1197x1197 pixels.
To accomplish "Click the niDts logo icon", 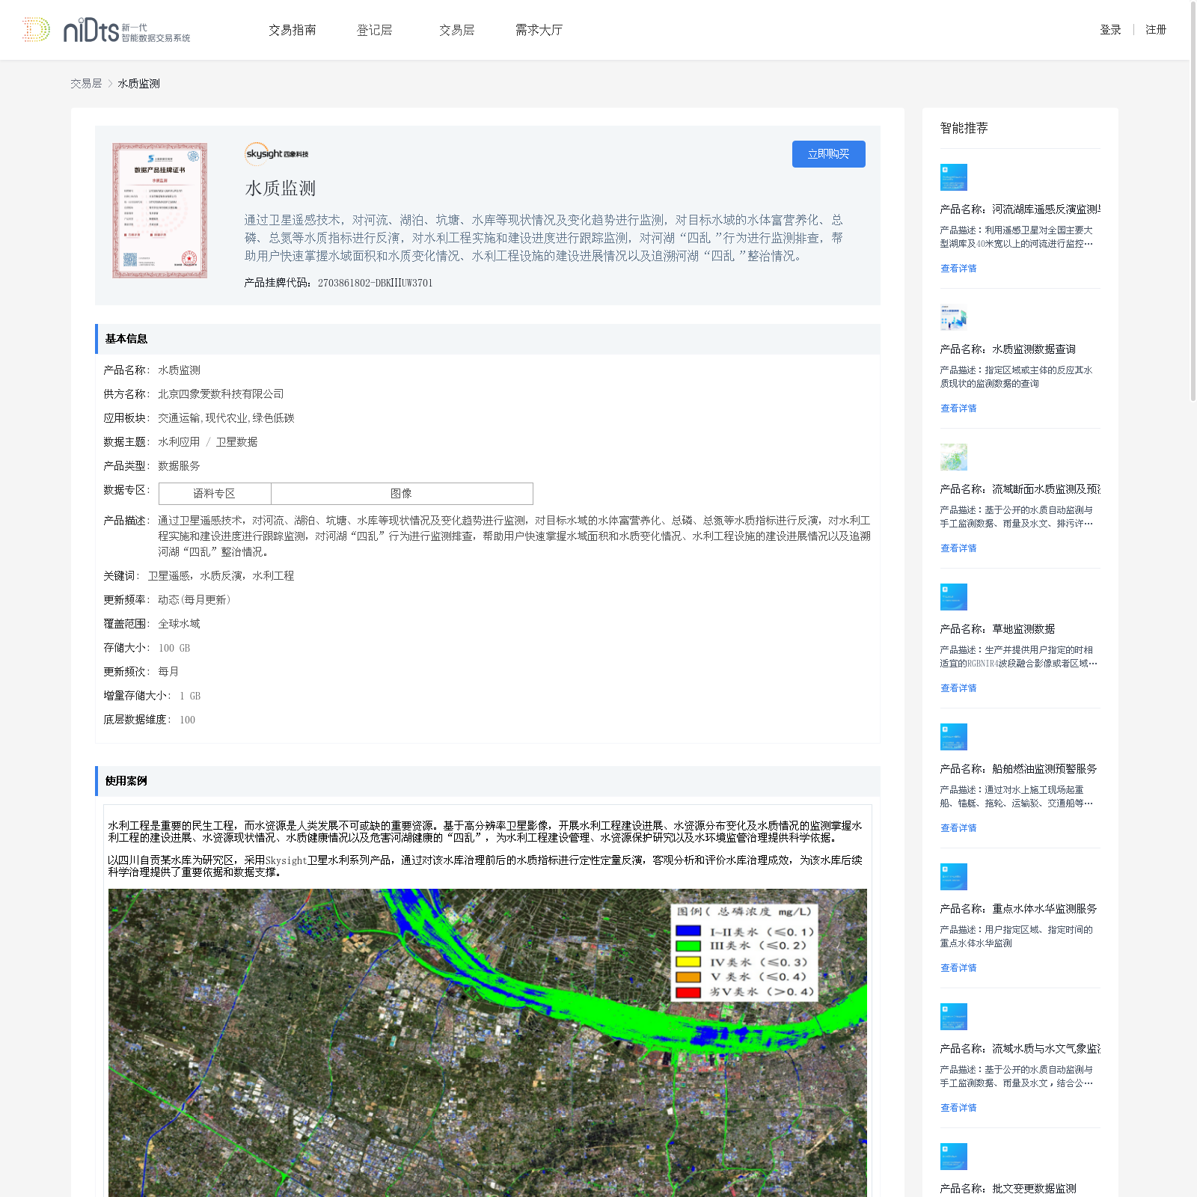I will click(x=36, y=29).
